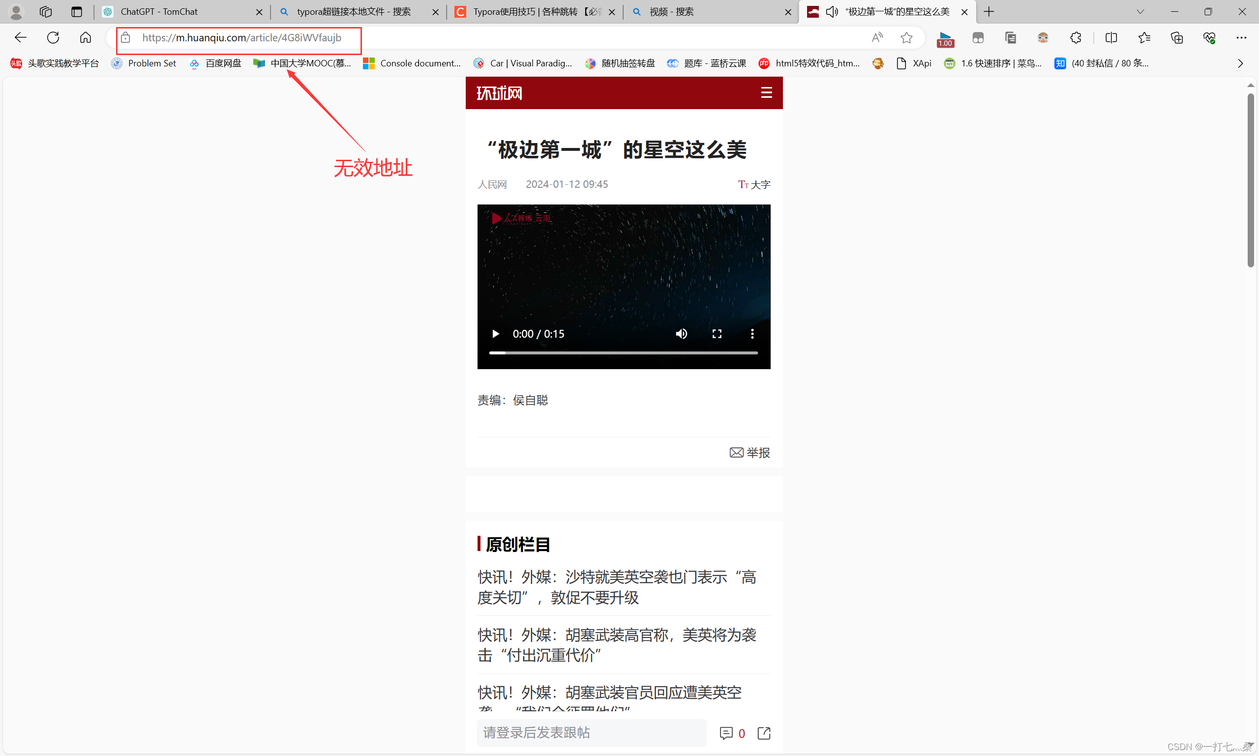Go to browser home page
The height and width of the screenshot is (756, 1259).
[x=85, y=38]
